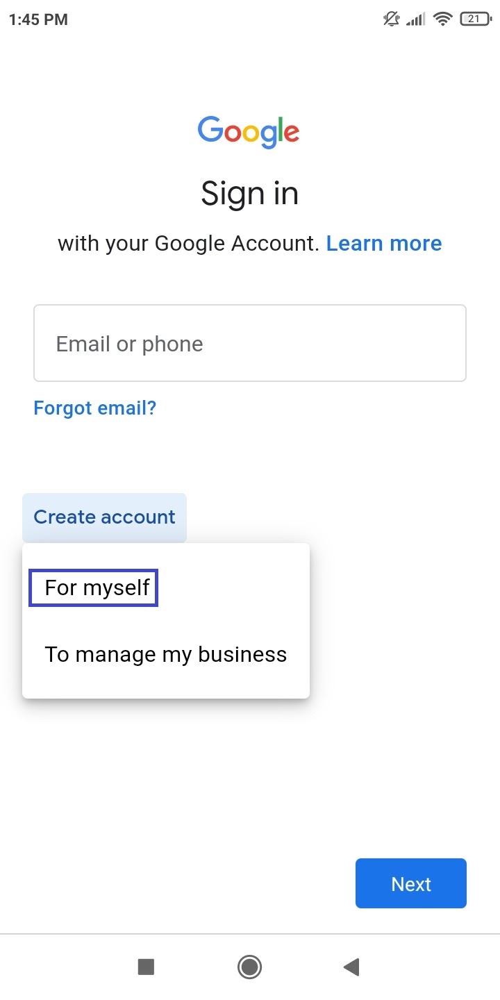The image size is (500, 1000).
Task: Tap the Wi-Fi icon in the status bar
Action: pos(442,19)
